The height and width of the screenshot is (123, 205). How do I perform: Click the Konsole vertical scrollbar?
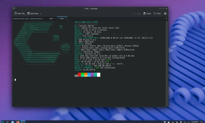coord(167,64)
